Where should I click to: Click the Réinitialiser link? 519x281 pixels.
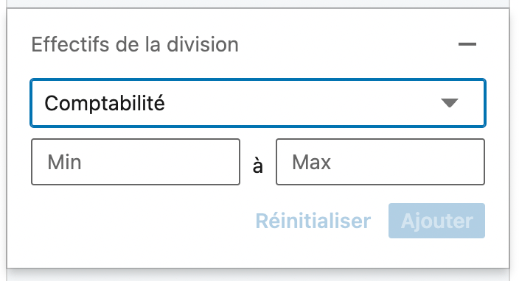click(313, 221)
